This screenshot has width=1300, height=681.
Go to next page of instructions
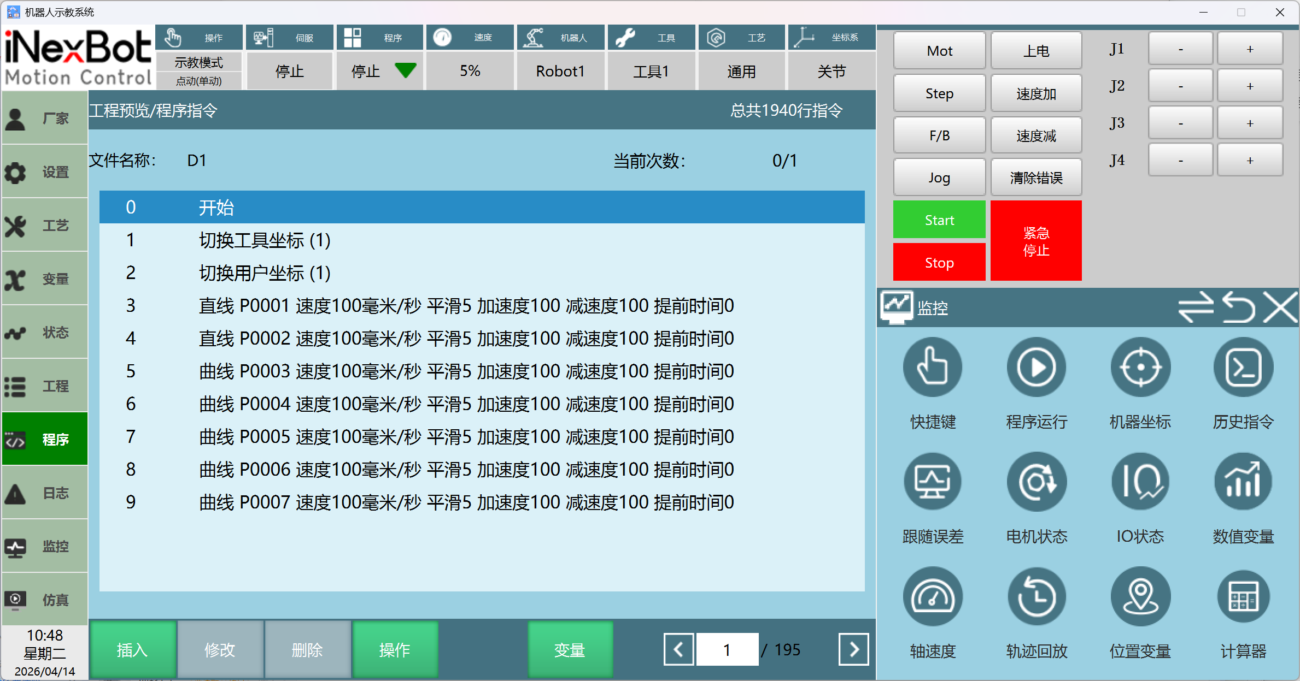[853, 649]
